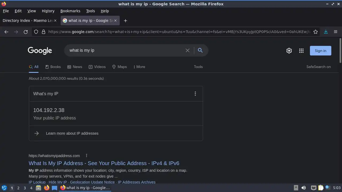Switch to workspace 2
Screen dimensions: 342x192
pos(18,188)
